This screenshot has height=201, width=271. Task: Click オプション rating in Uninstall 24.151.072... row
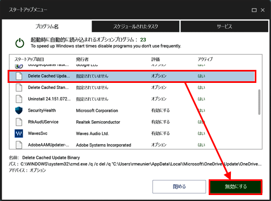[x=159, y=99]
